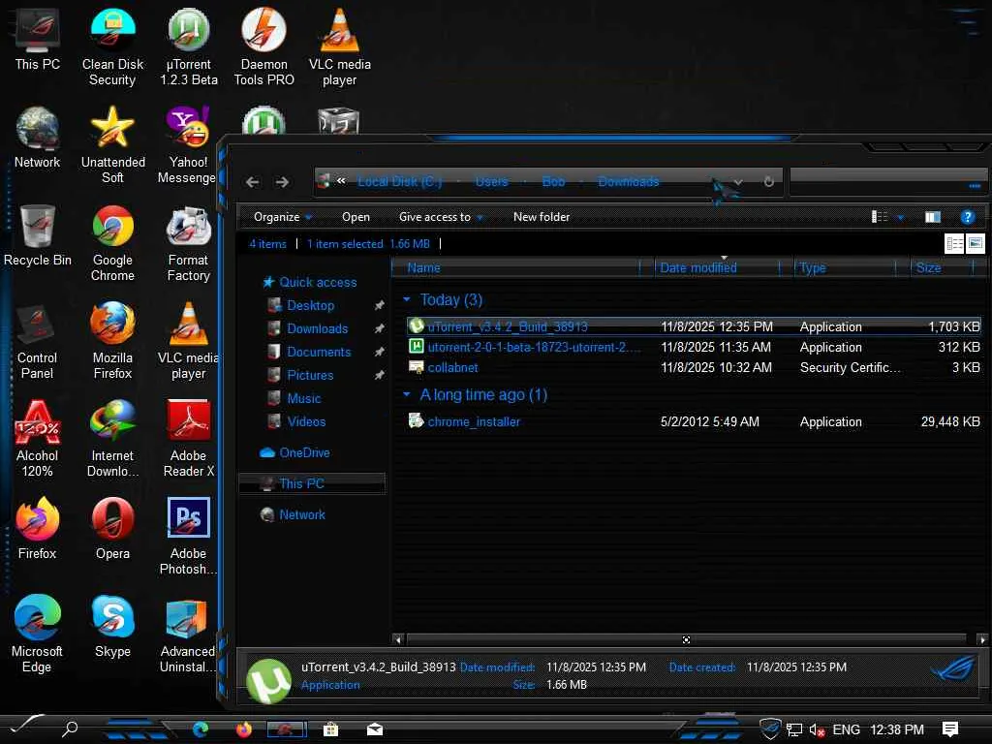
Task: Open Control Panel desktop icon
Action: click(38, 341)
